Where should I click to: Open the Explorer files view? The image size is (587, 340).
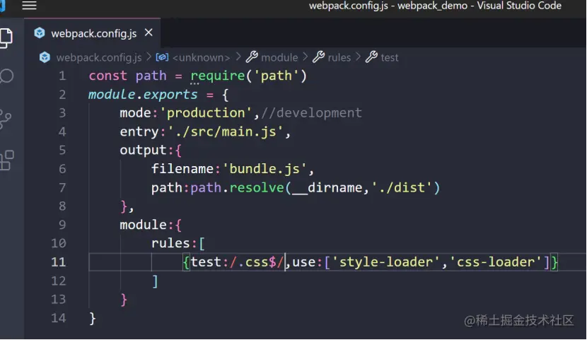coord(6,38)
